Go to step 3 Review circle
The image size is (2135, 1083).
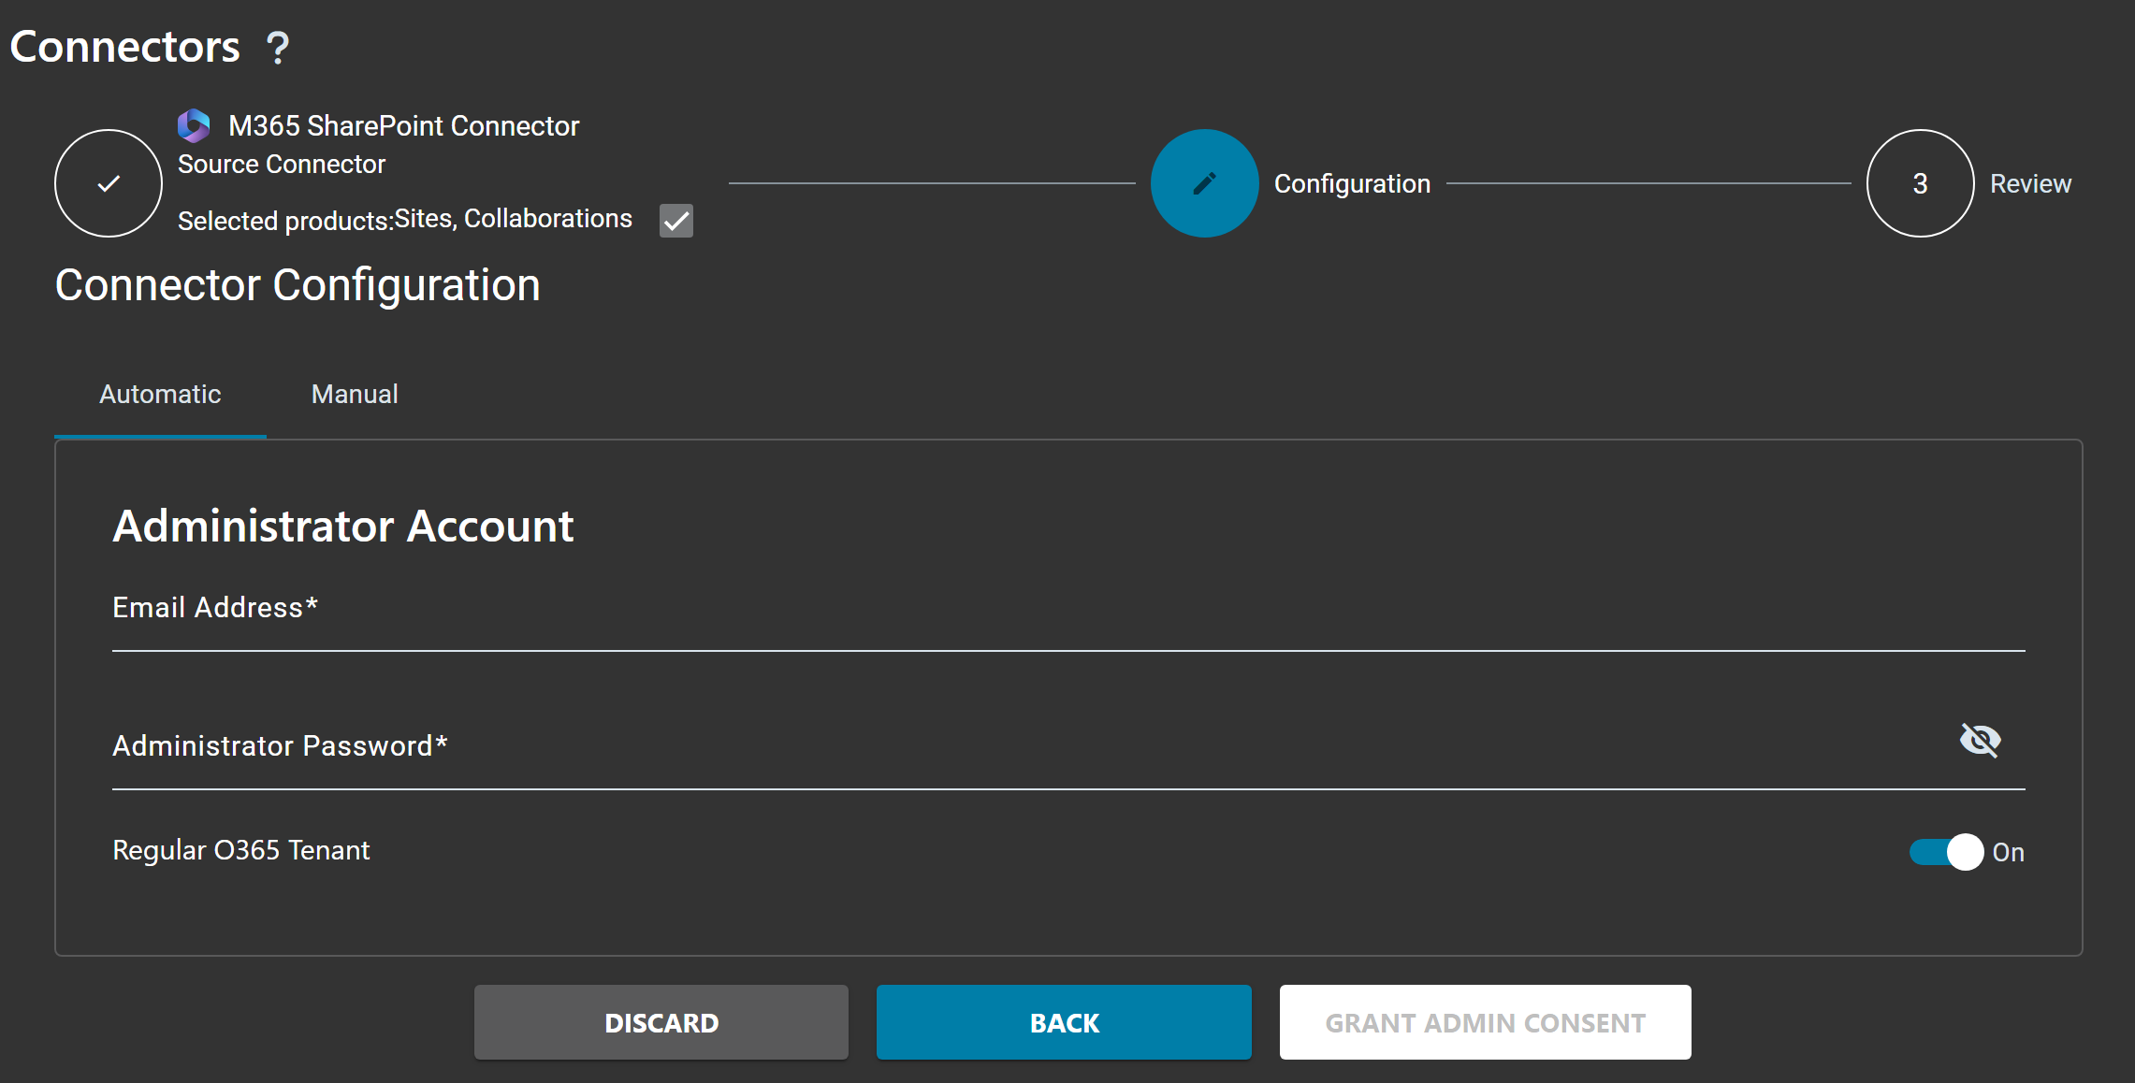tap(1921, 183)
